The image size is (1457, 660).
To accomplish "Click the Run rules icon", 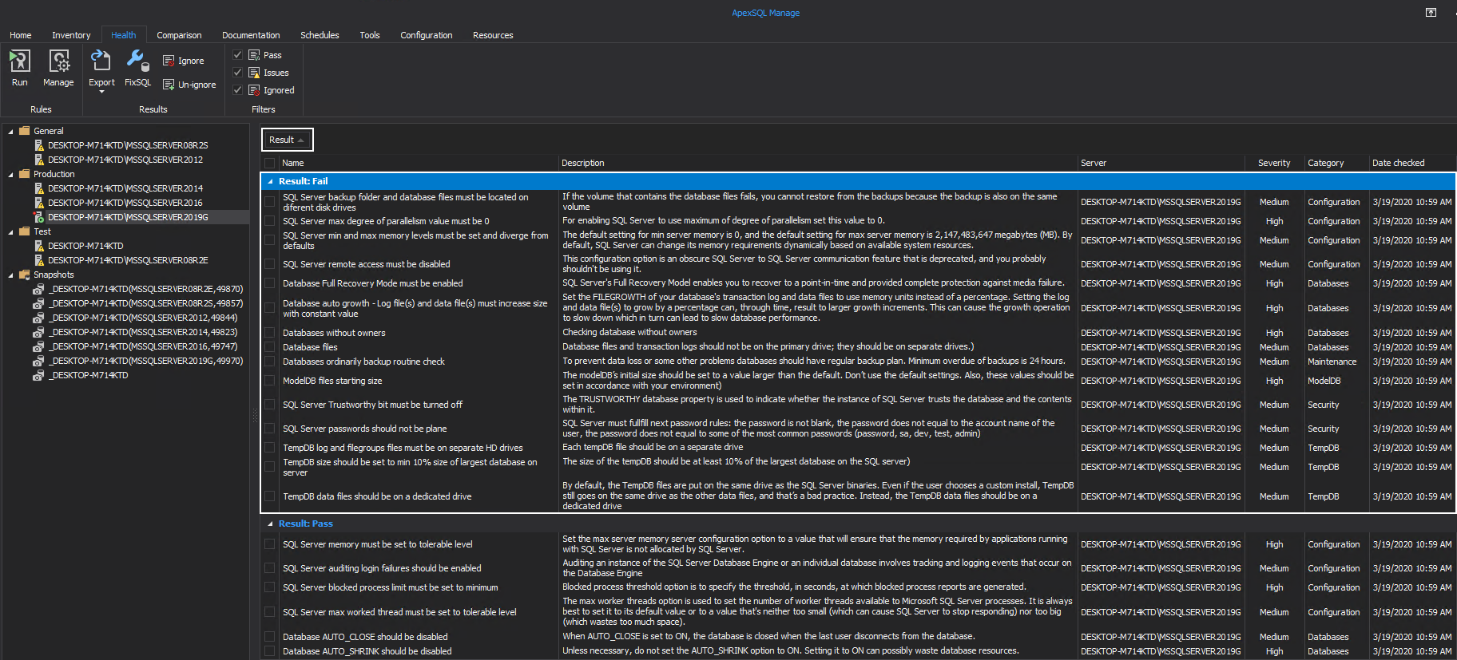I will [20, 61].
